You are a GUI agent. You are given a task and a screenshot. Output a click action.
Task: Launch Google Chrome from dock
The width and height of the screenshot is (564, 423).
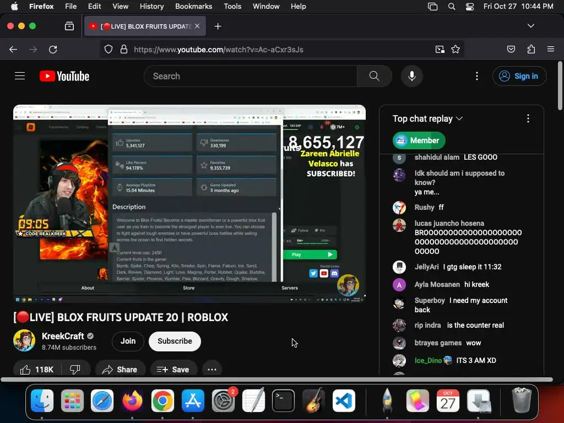[x=162, y=400]
